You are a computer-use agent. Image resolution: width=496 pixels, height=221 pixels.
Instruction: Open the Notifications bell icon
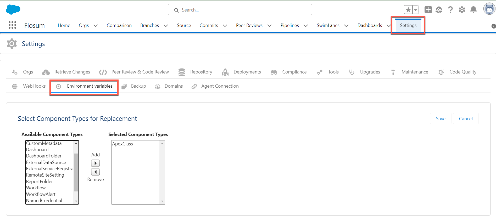pos(473,10)
